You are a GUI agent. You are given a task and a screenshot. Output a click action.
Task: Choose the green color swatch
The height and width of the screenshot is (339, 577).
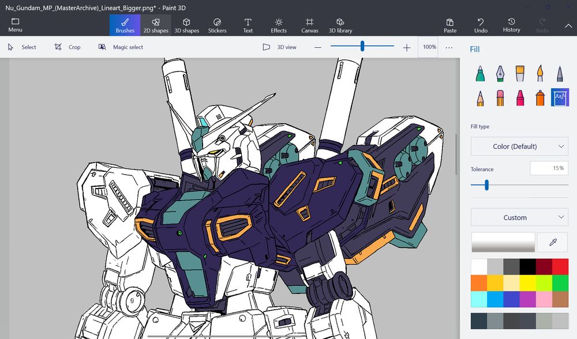tap(560, 283)
